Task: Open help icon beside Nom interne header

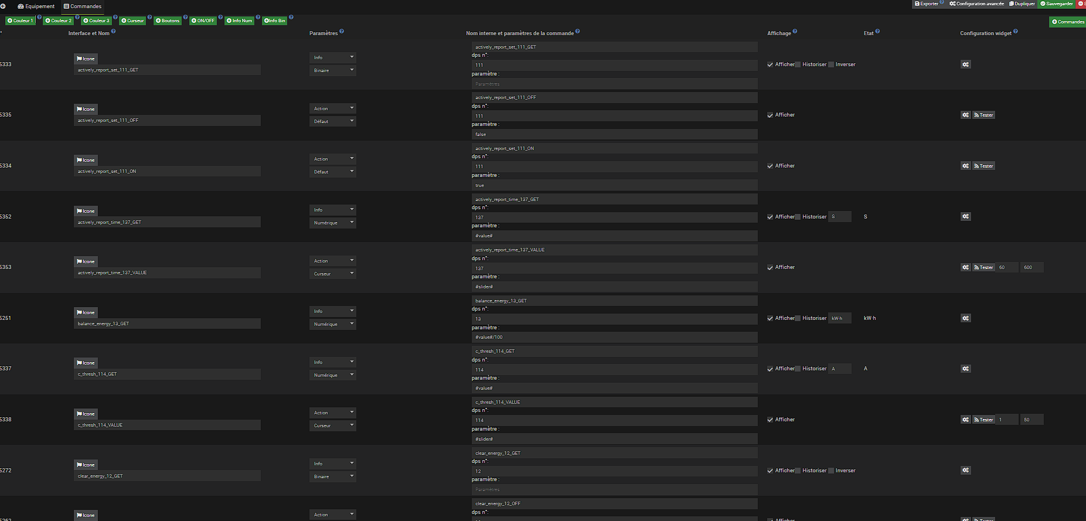Action: click(x=577, y=32)
